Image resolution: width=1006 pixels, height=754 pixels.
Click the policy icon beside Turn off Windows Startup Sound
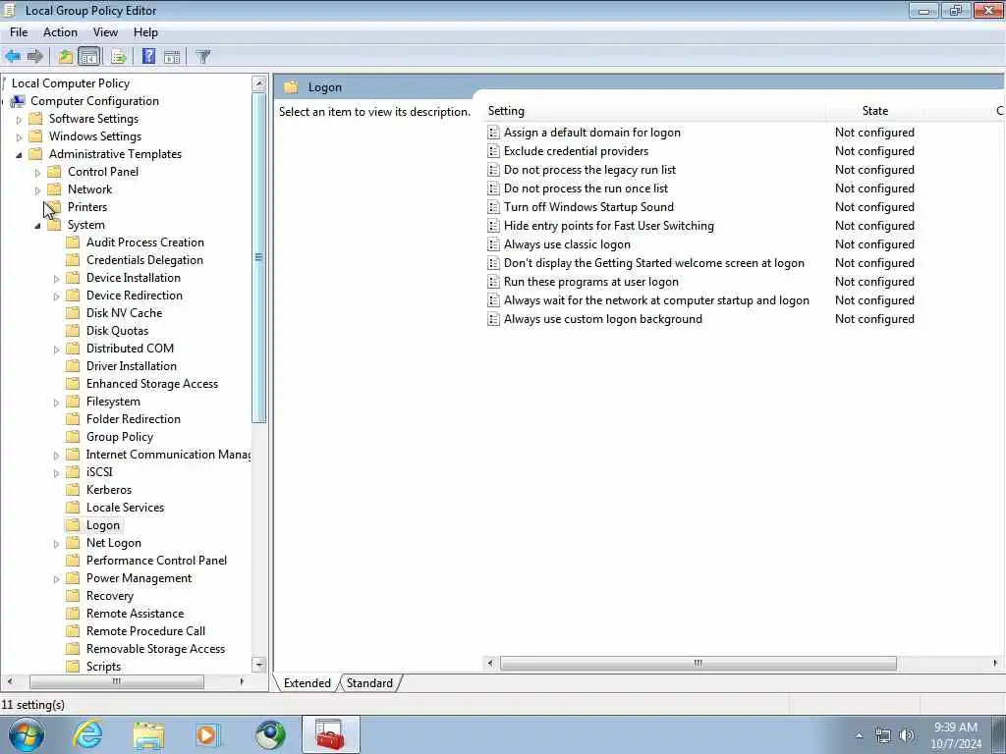pyautogui.click(x=493, y=207)
